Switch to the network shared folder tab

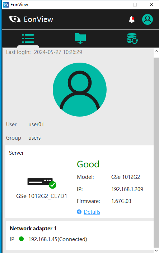80,38
